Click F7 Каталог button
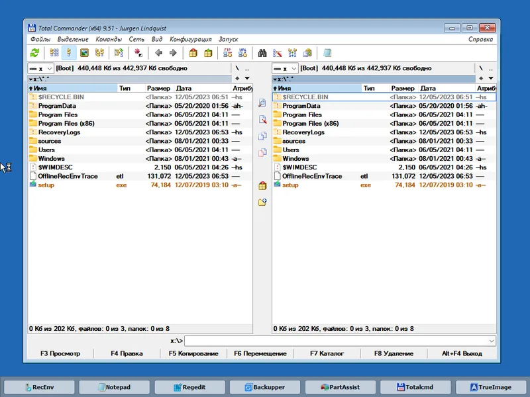Image resolution: width=530 pixels, height=397 pixels. click(327, 353)
